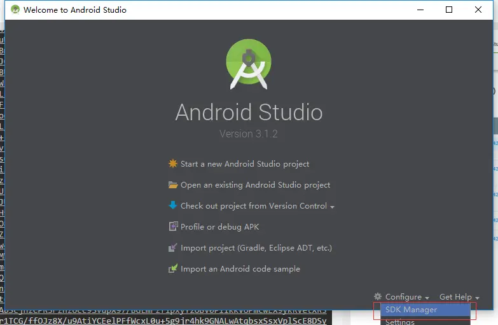Click the Import project arrow icon
Image resolution: width=498 pixels, height=325 pixels.
point(173,247)
